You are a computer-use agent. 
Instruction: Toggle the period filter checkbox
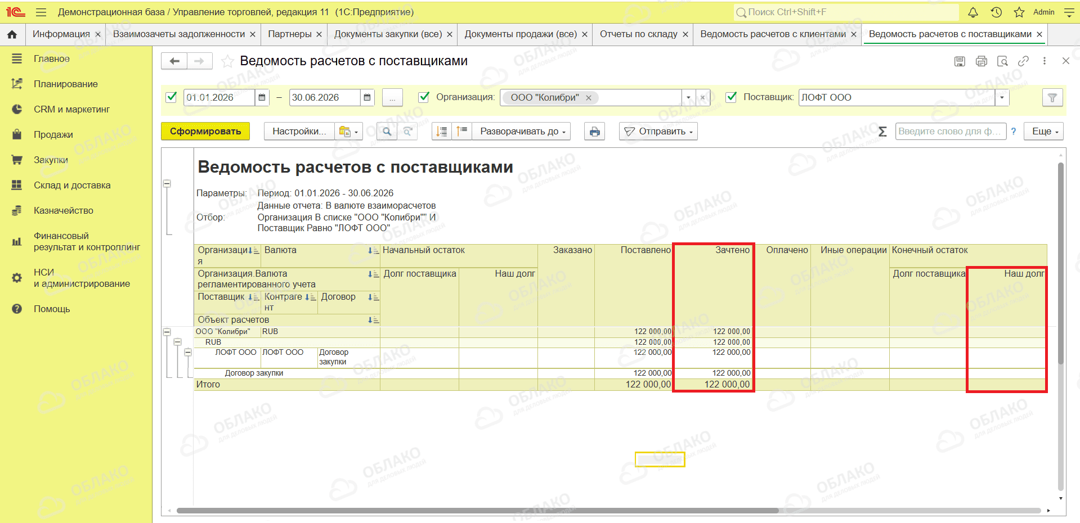pos(172,97)
